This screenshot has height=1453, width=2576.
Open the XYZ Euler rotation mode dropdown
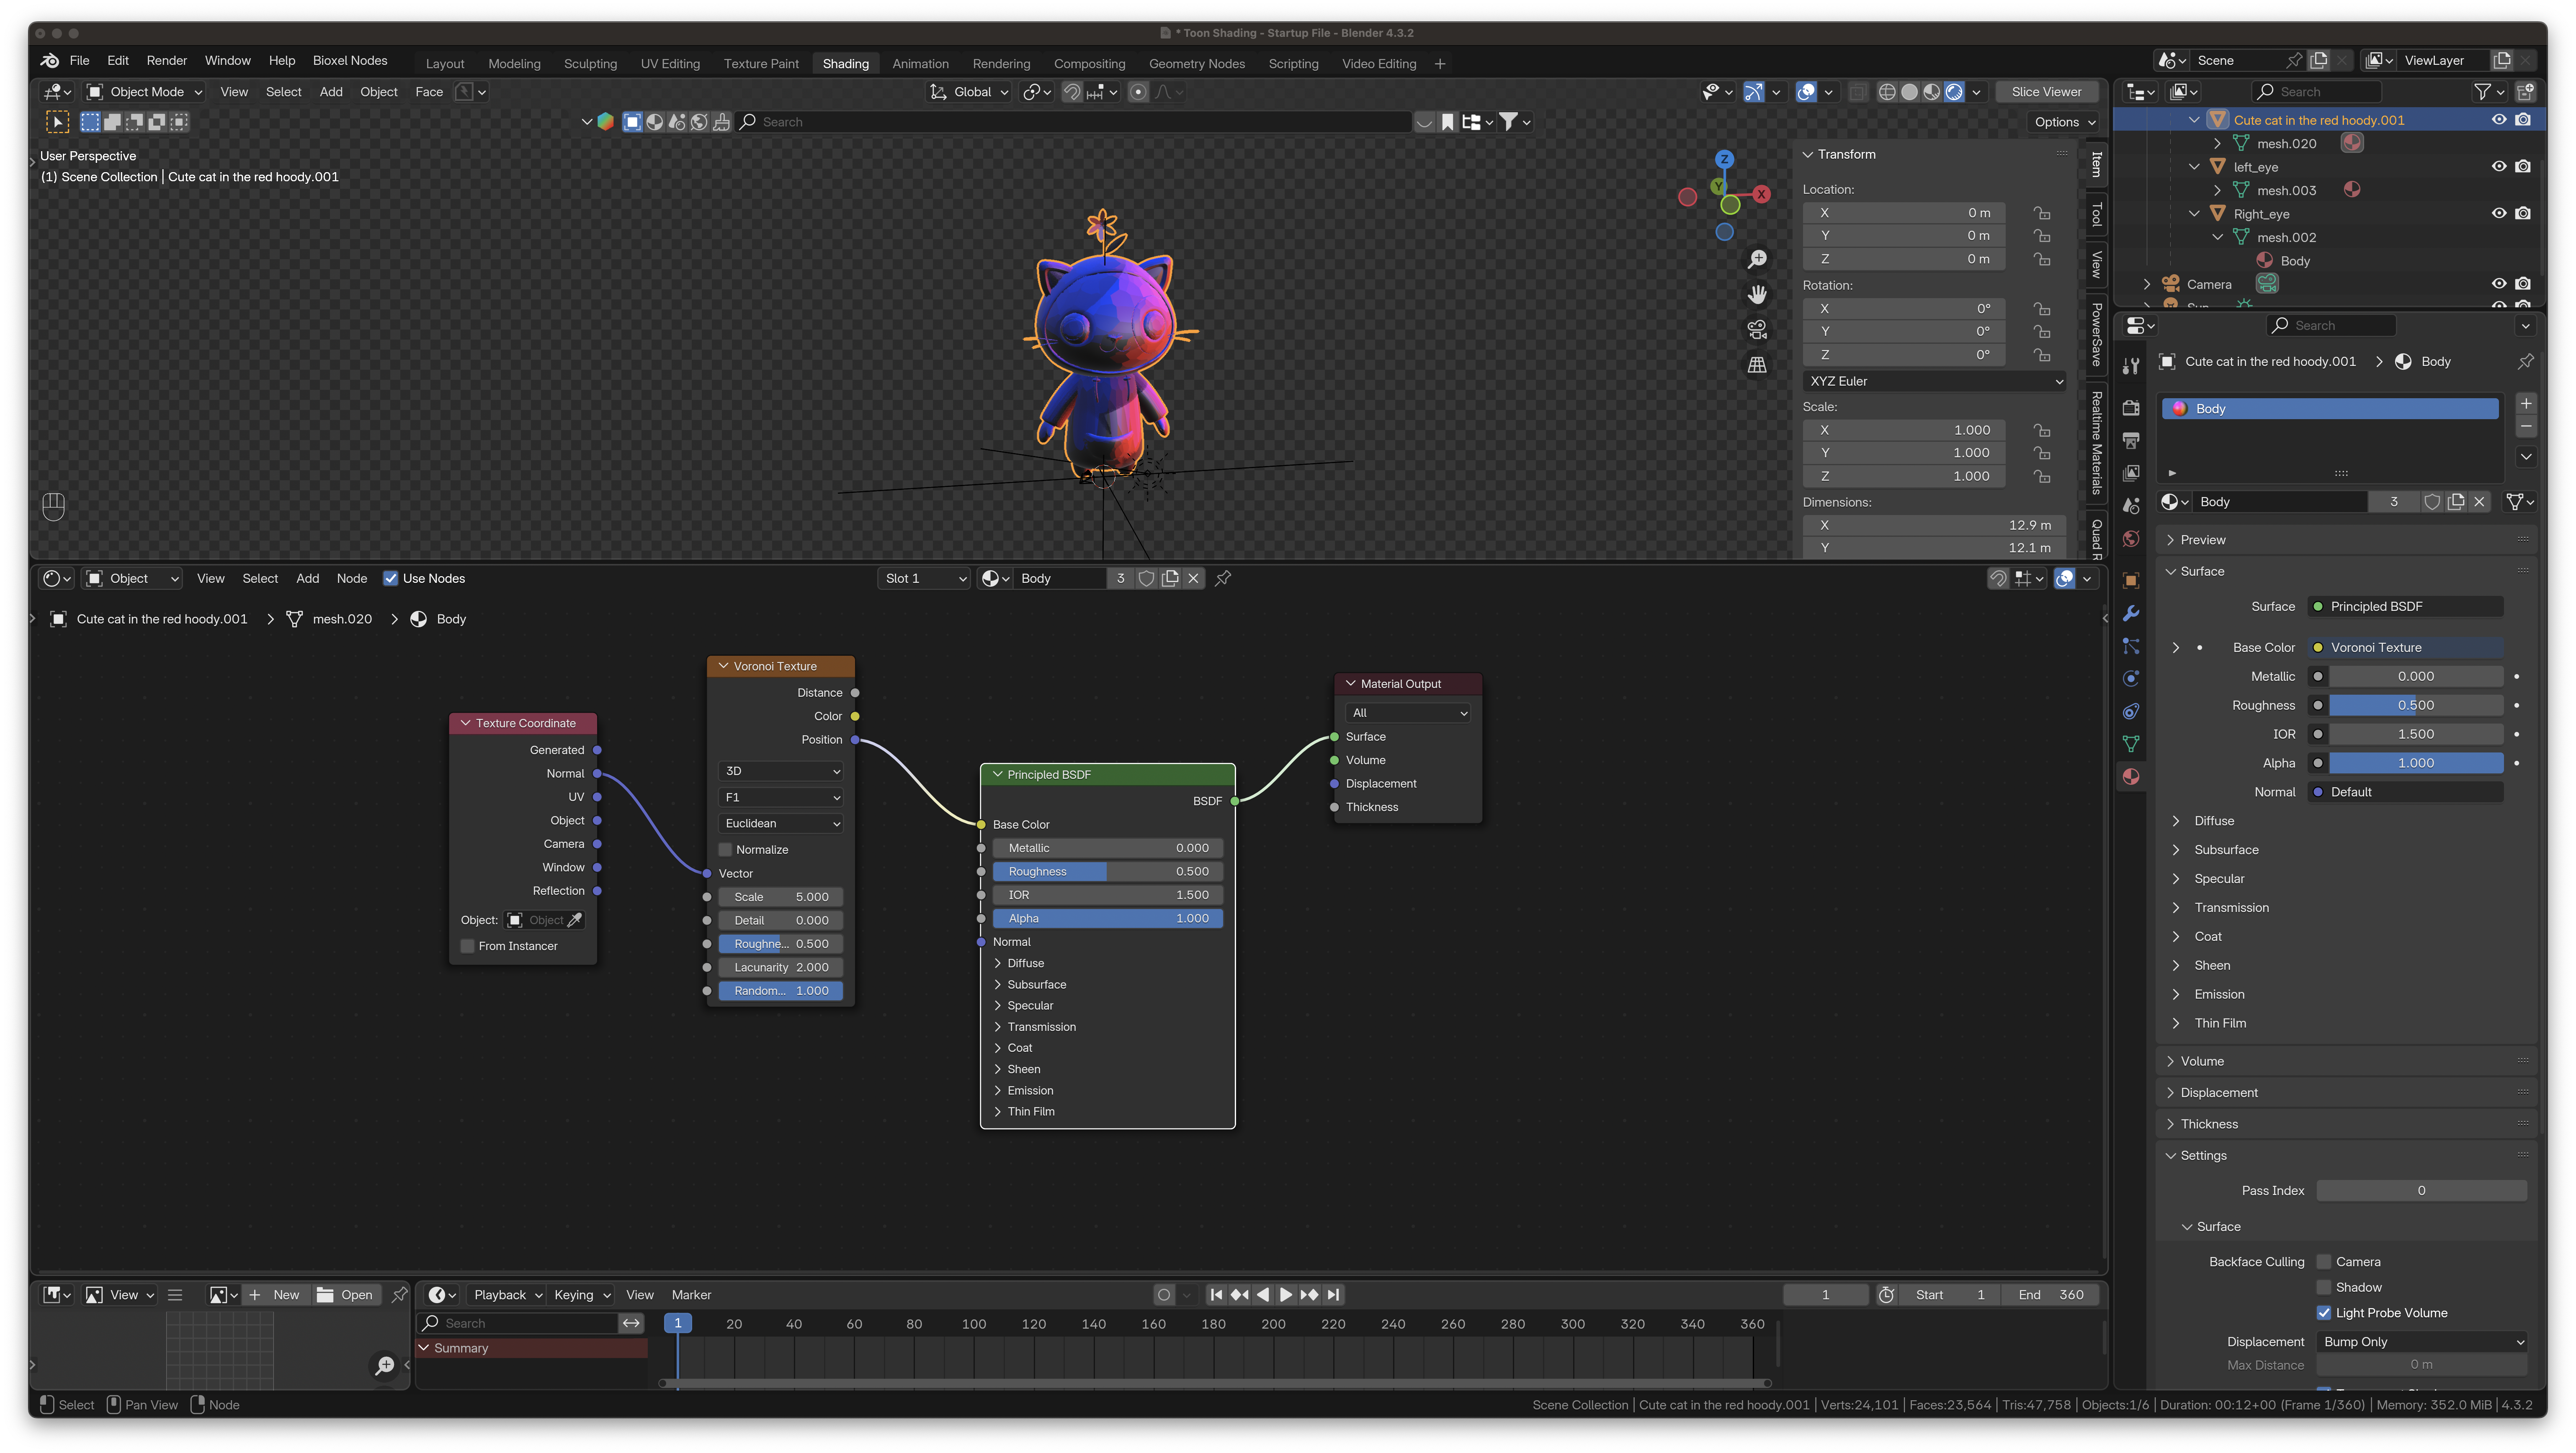[1934, 381]
